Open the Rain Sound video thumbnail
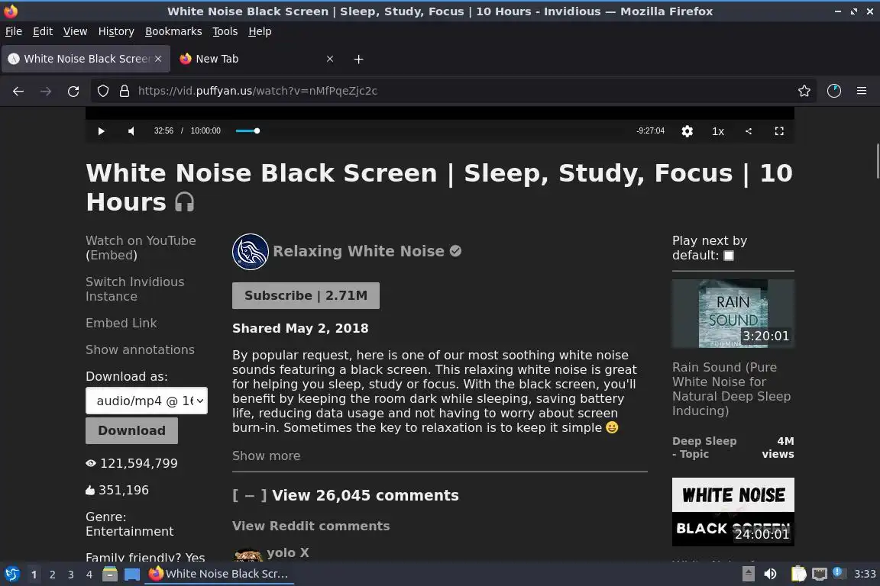The image size is (880, 586). 733,314
